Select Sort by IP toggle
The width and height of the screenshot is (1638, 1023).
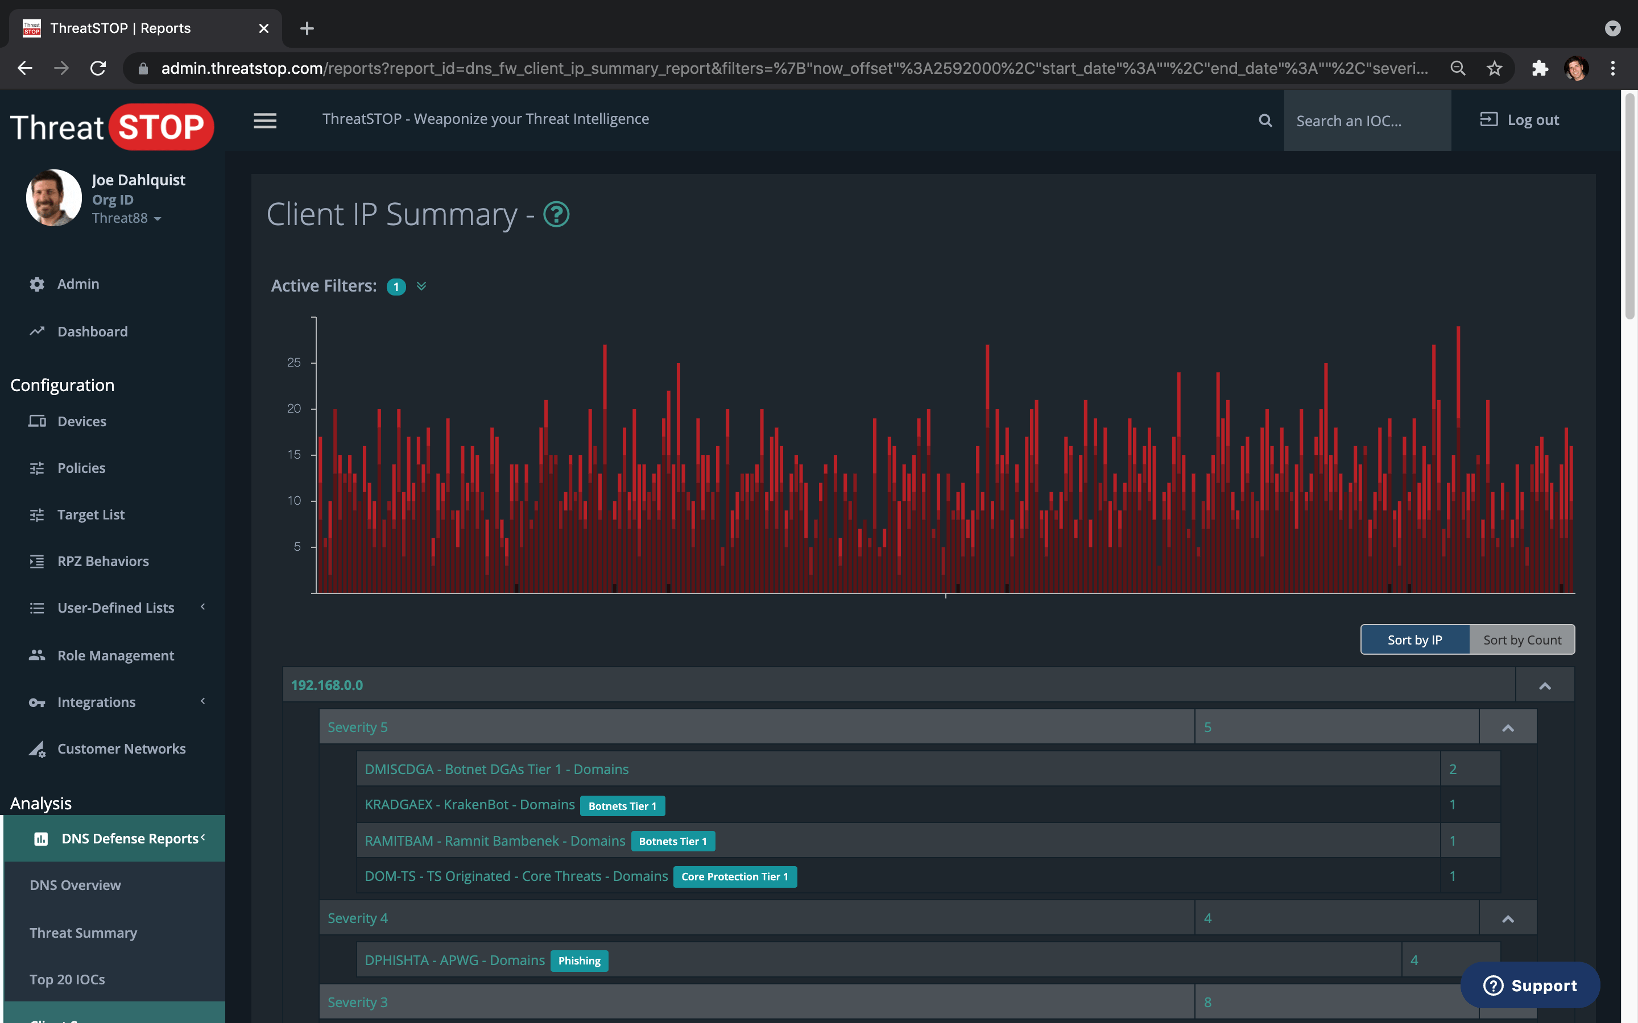coord(1414,639)
